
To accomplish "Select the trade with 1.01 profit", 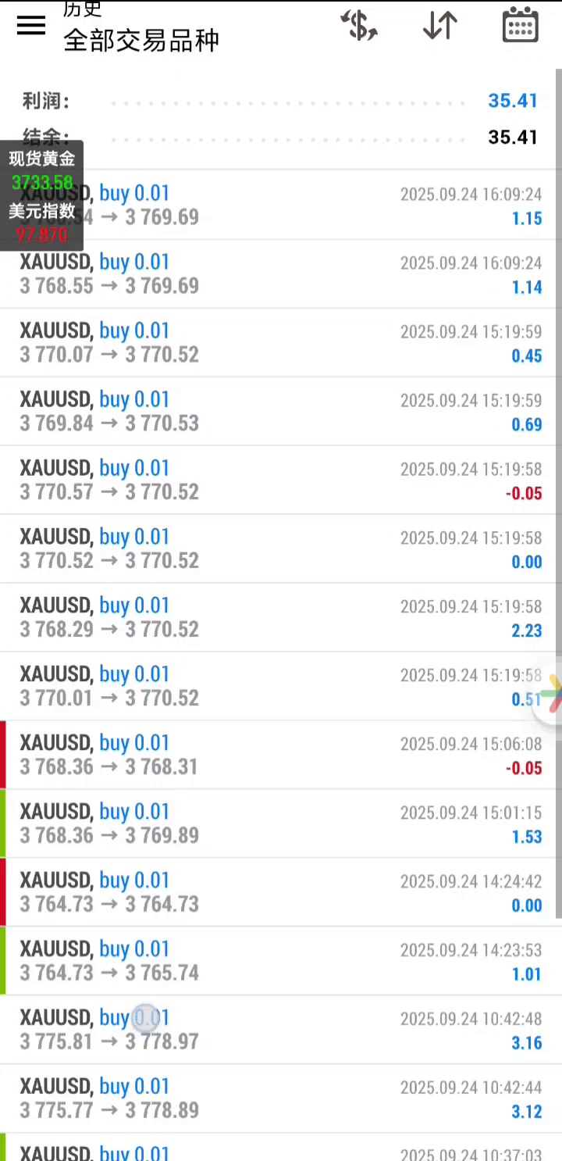I will pos(281,961).
